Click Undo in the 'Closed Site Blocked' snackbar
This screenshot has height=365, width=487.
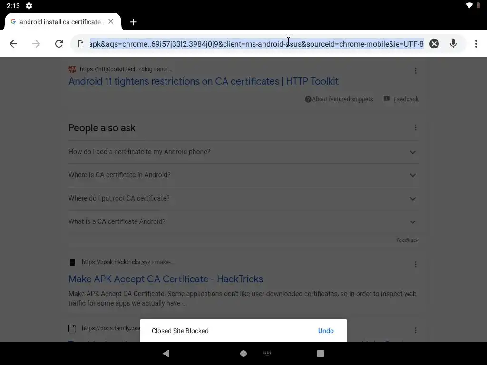(326, 331)
